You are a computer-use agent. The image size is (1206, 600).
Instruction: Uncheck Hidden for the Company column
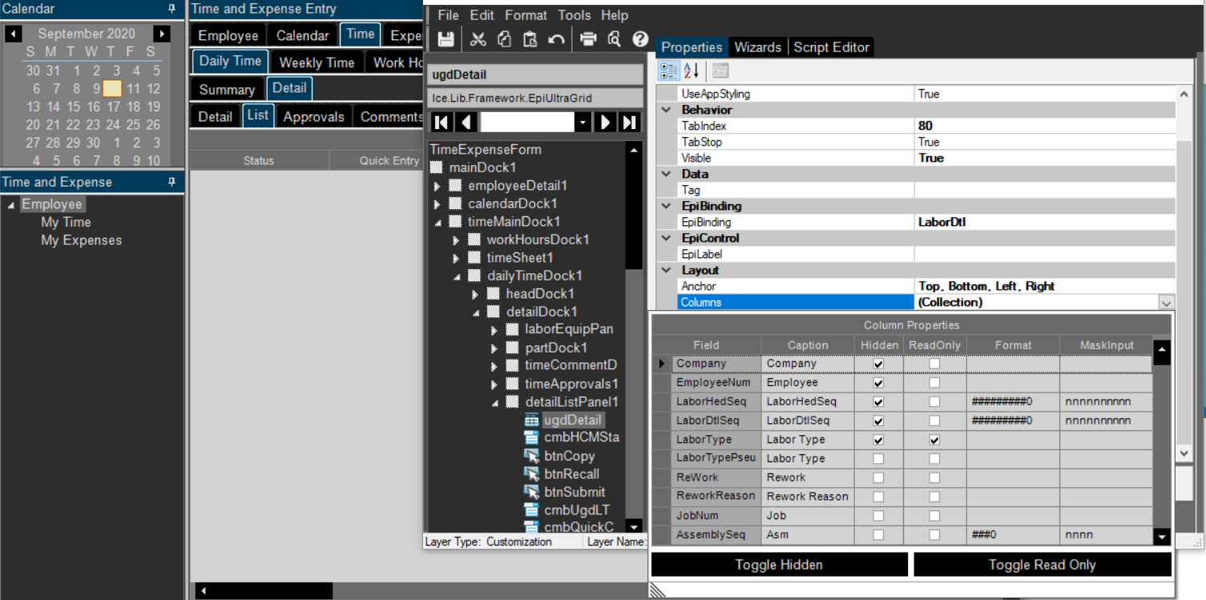[x=879, y=363]
